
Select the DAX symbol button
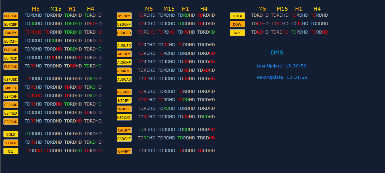237,33
